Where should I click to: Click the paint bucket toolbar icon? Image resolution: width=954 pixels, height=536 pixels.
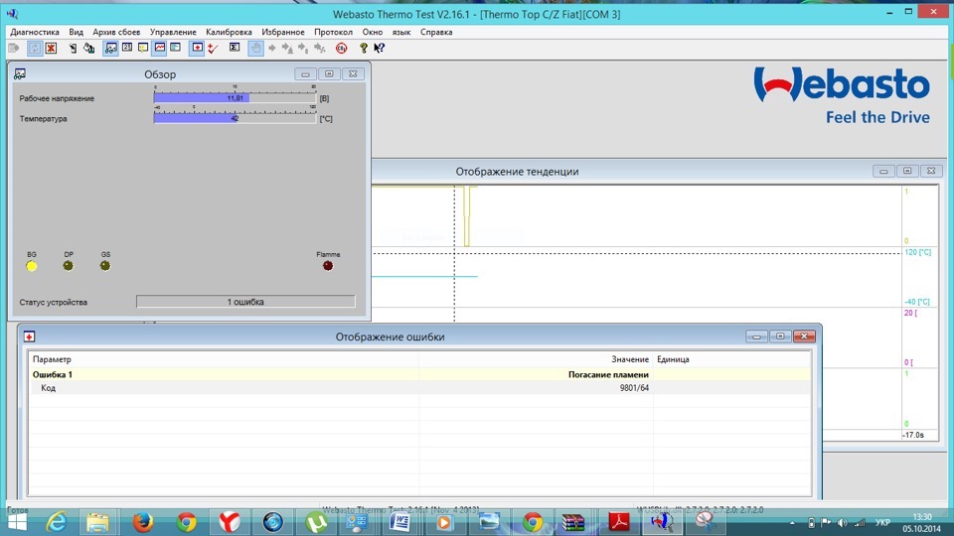pyautogui.click(x=88, y=48)
